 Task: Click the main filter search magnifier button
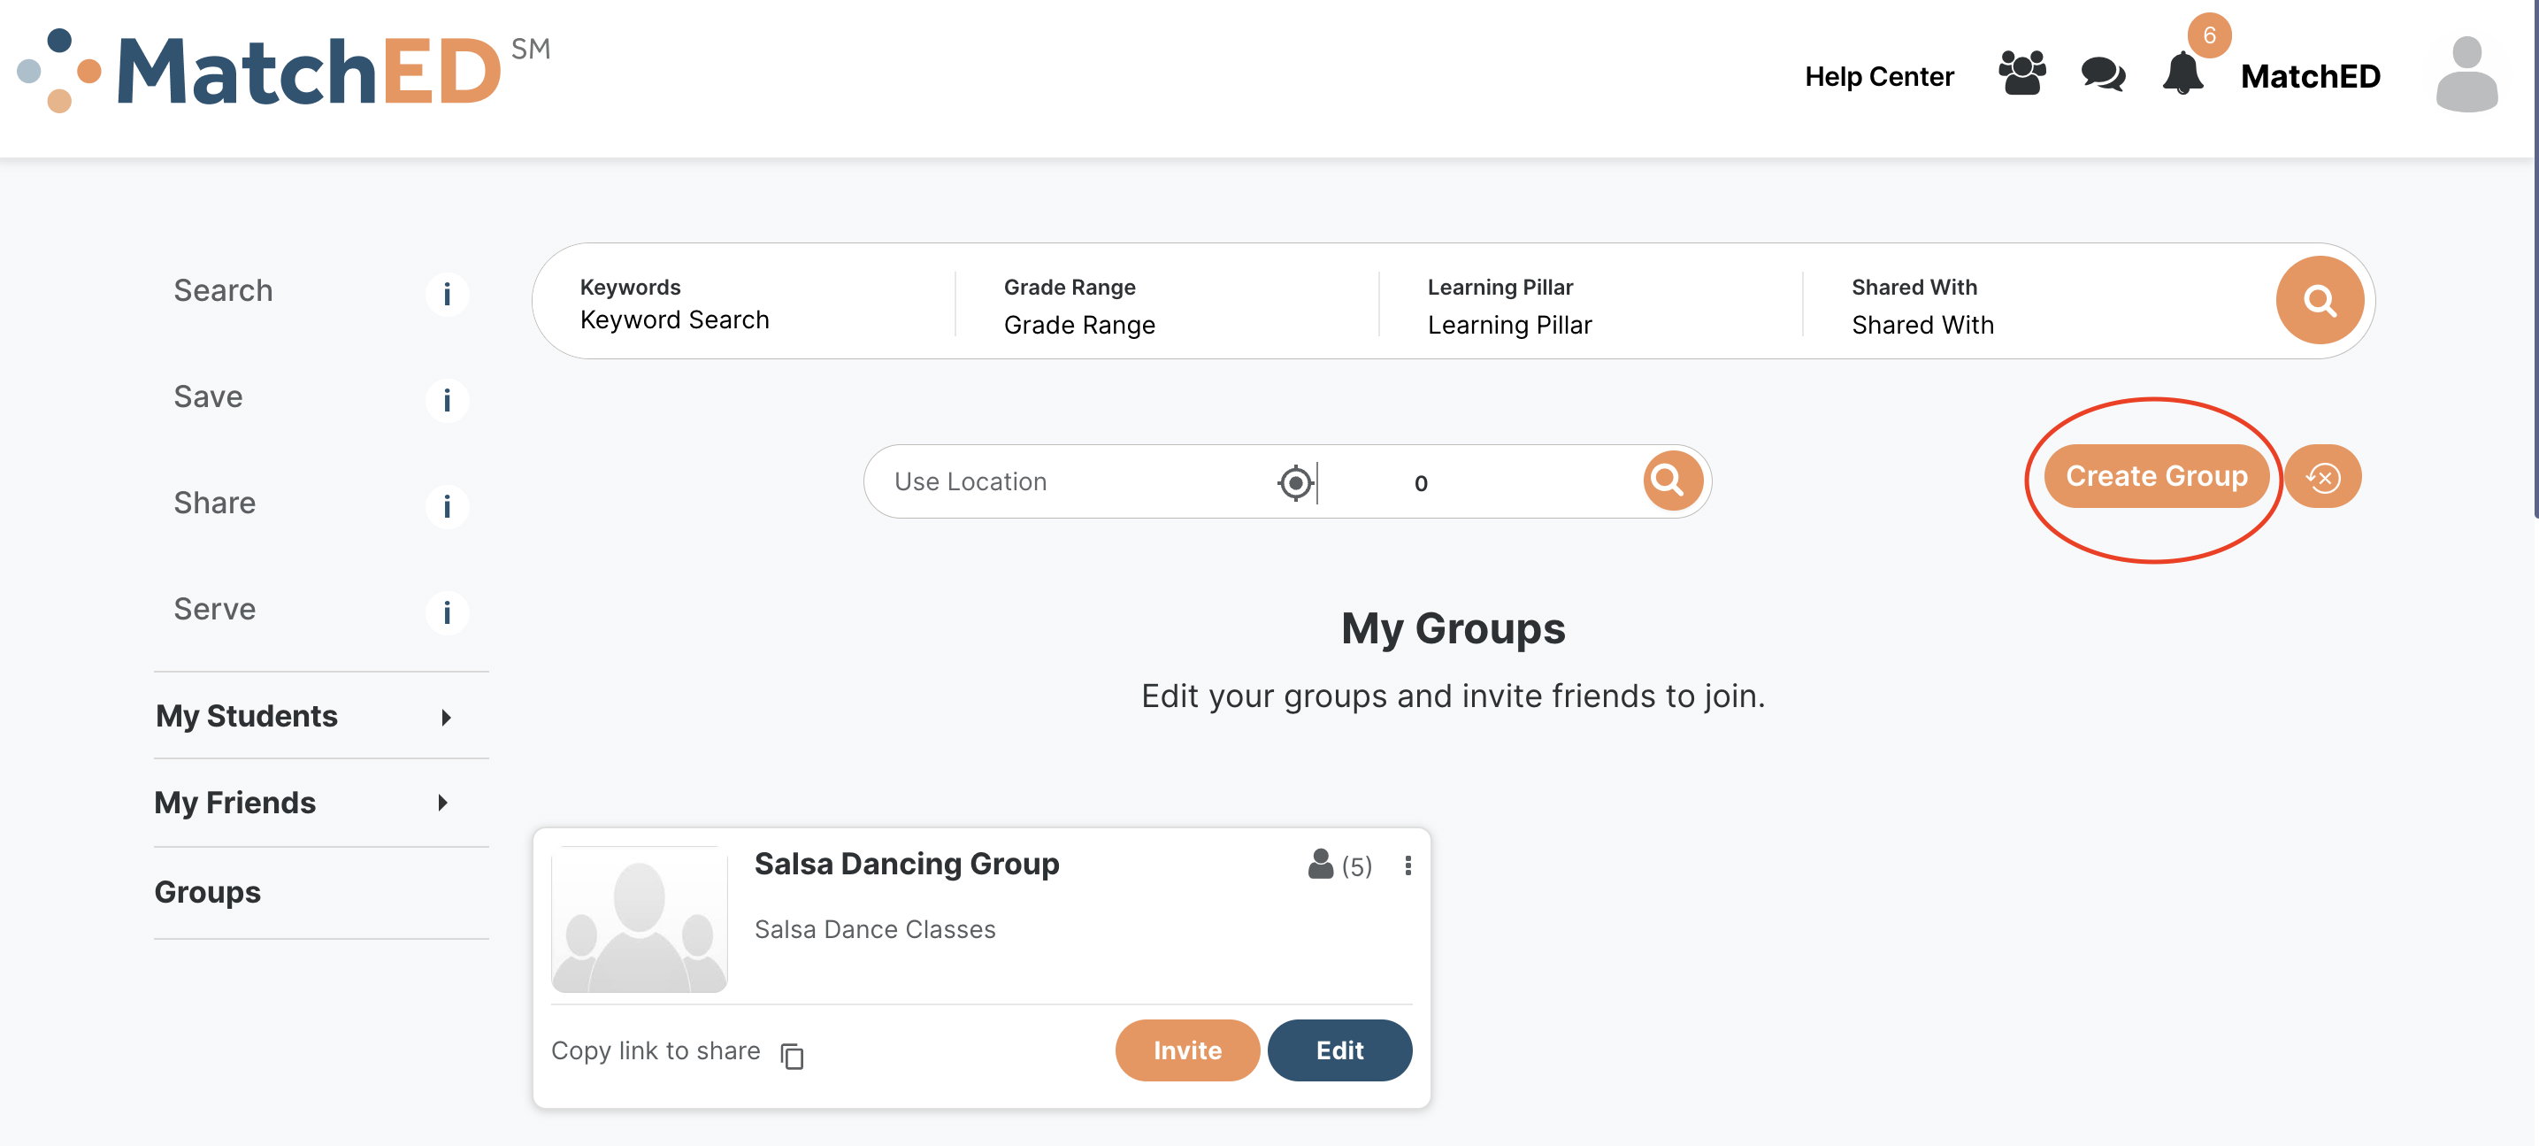2320,300
